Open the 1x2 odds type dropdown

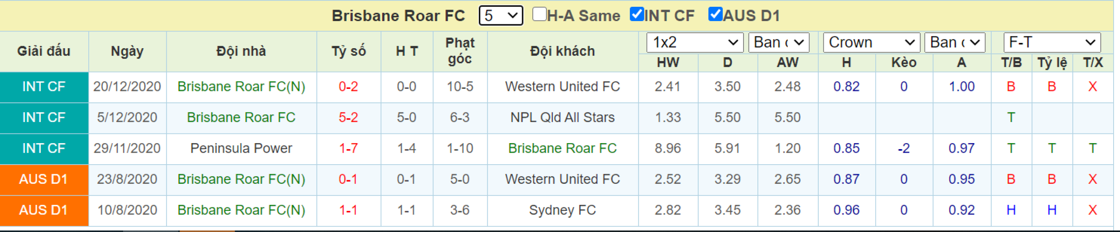695,42
